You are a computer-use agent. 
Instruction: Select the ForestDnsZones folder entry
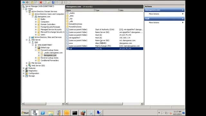(x=75, y=27)
